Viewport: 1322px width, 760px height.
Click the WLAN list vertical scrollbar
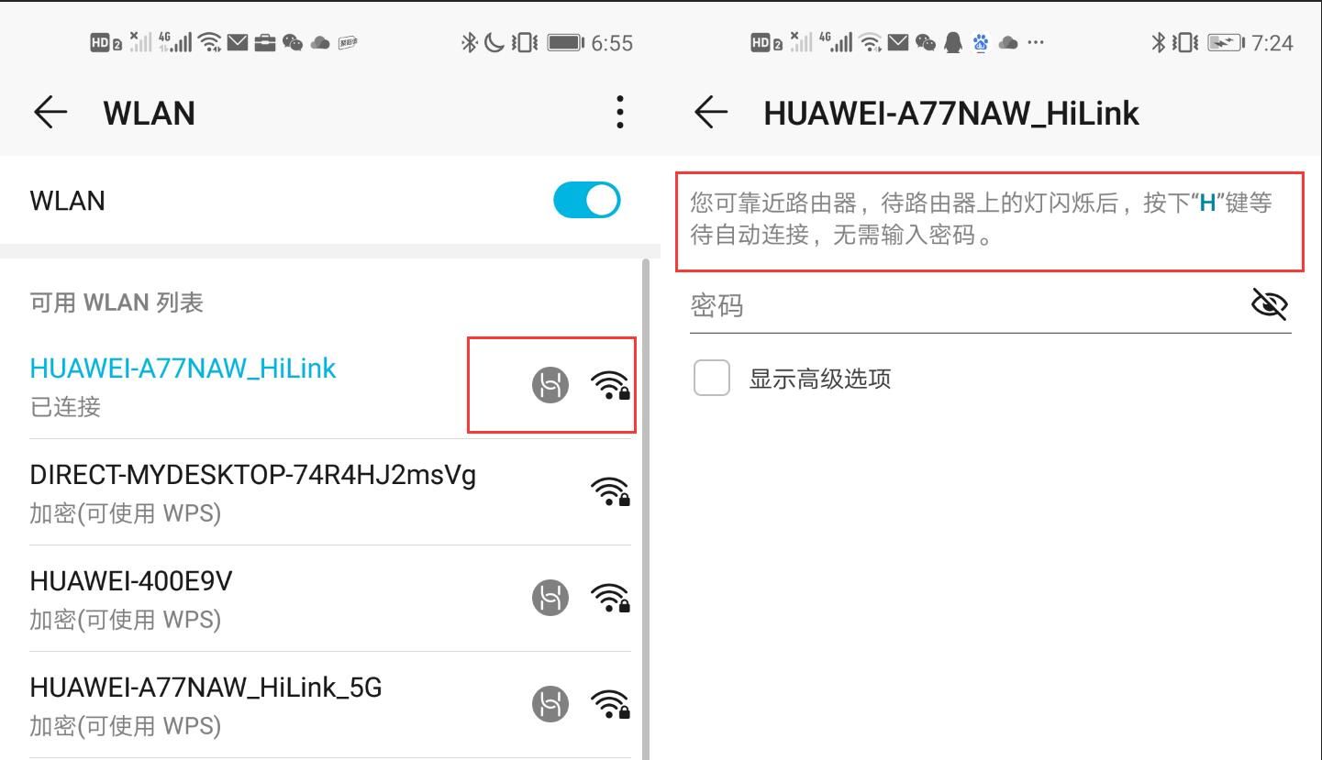tap(646, 509)
